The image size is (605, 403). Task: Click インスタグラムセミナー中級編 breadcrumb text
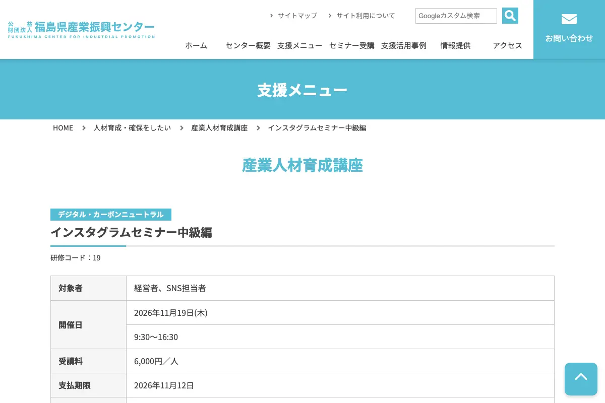pyautogui.click(x=317, y=128)
